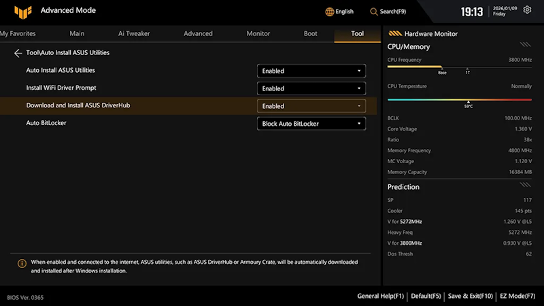Go to the Boot tab
Viewport: 544px width, 306px height.
(311, 33)
